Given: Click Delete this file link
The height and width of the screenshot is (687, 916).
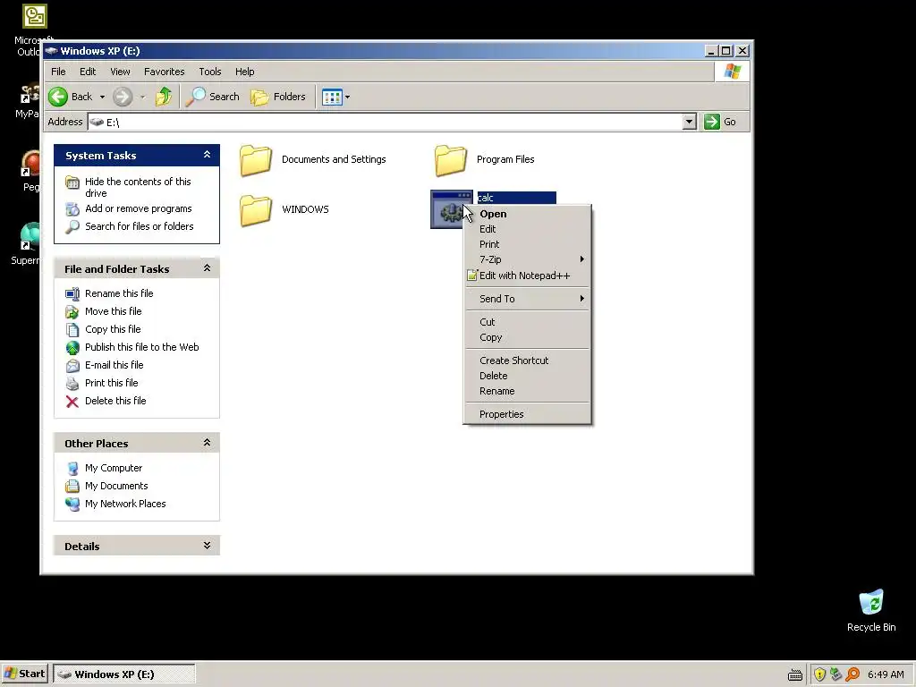Looking at the screenshot, I should click(115, 401).
